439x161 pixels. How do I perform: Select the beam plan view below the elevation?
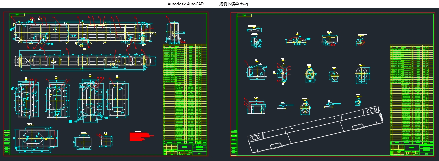[82, 61]
